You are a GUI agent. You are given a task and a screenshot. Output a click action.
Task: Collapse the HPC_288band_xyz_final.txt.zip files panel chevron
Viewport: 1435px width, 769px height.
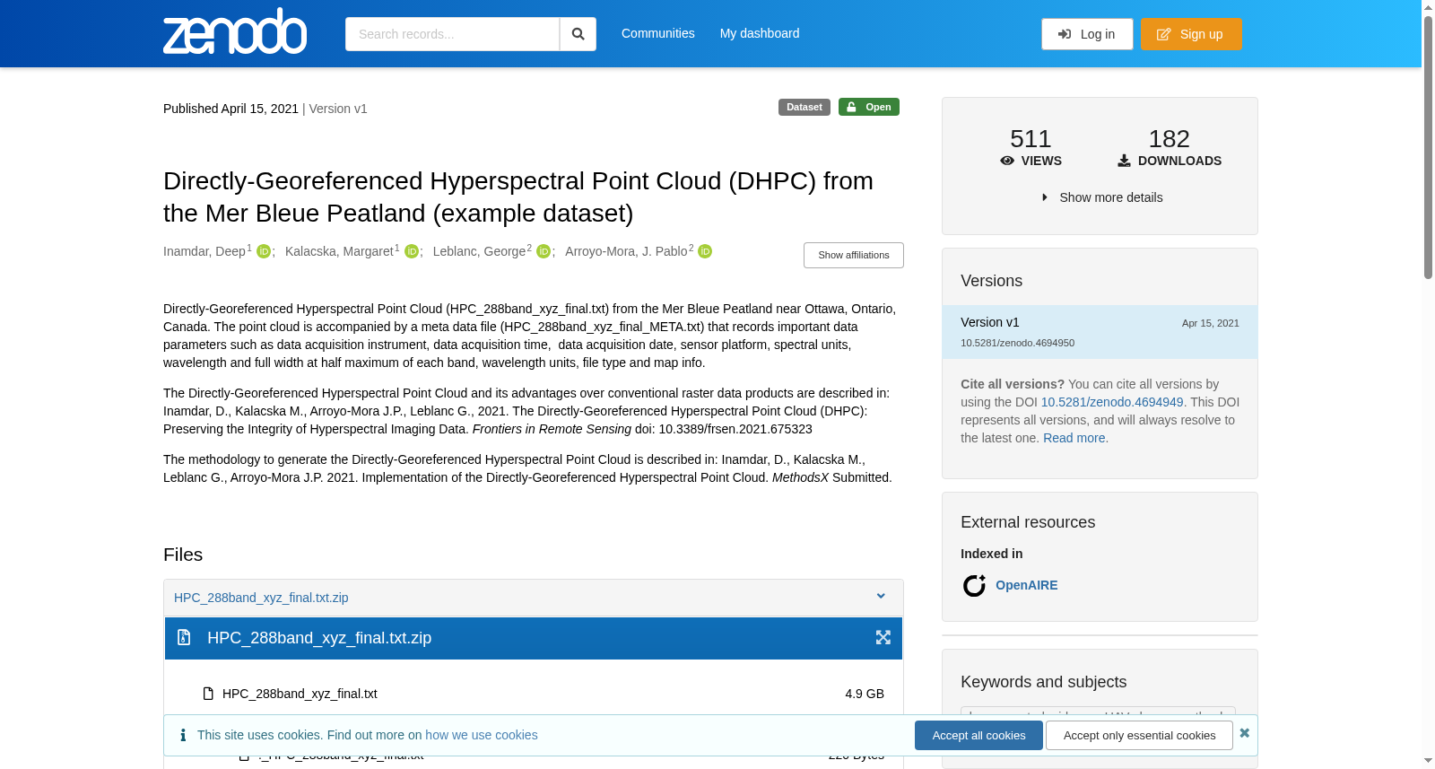(x=881, y=597)
